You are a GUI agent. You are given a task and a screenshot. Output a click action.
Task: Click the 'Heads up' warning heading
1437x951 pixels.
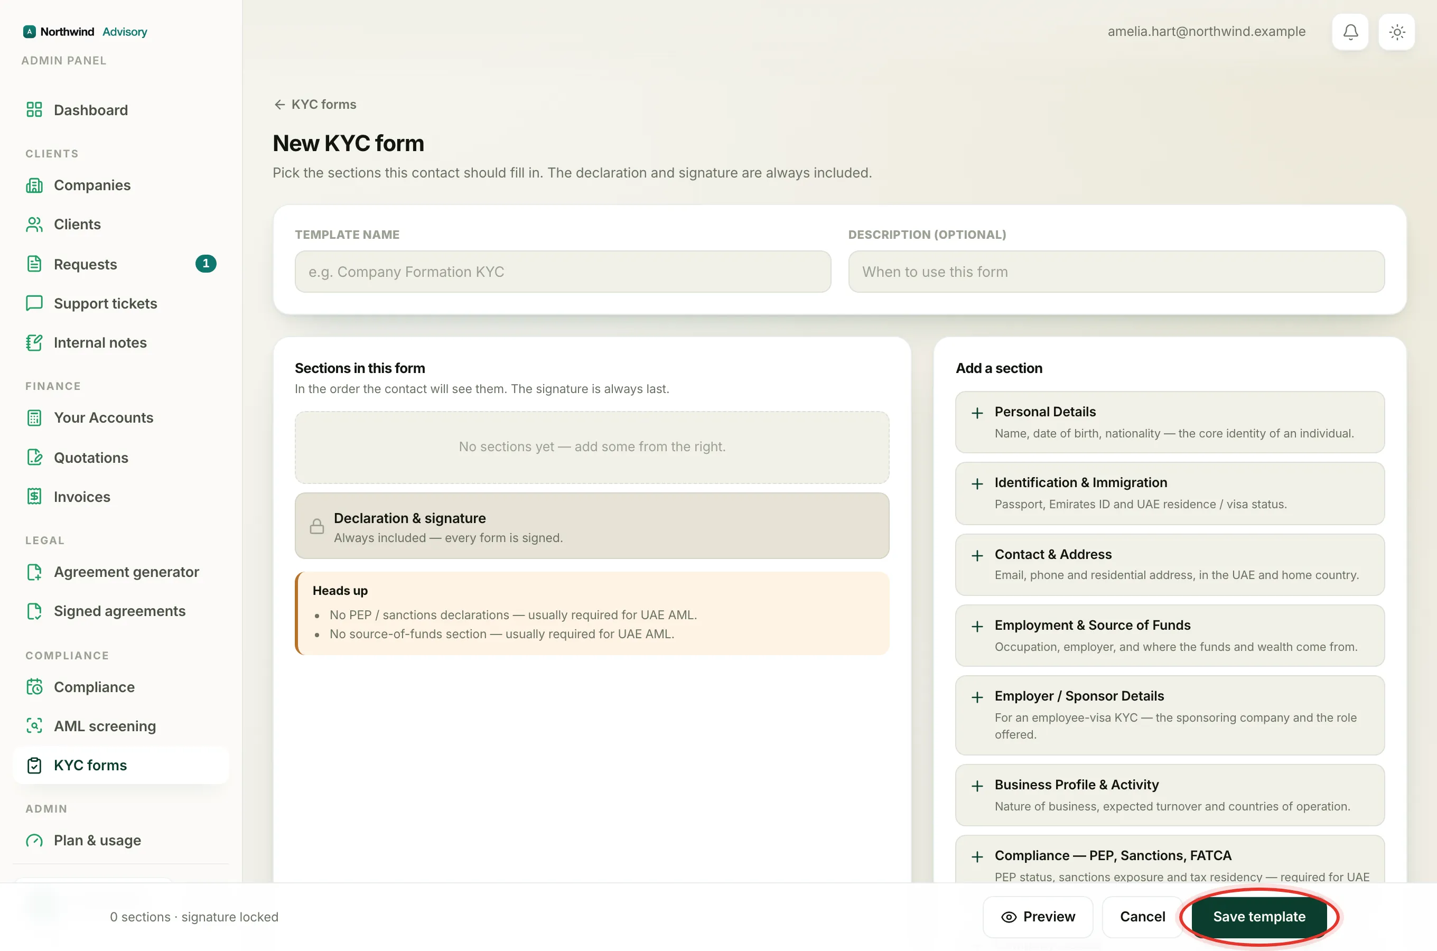[340, 591]
